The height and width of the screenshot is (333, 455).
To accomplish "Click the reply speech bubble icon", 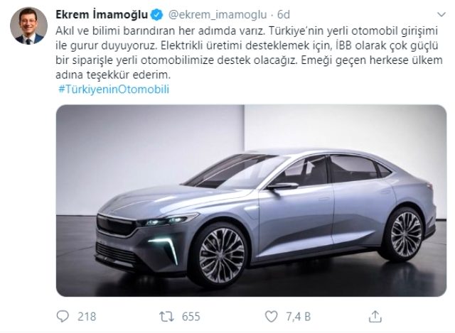I will (x=63, y=317).
